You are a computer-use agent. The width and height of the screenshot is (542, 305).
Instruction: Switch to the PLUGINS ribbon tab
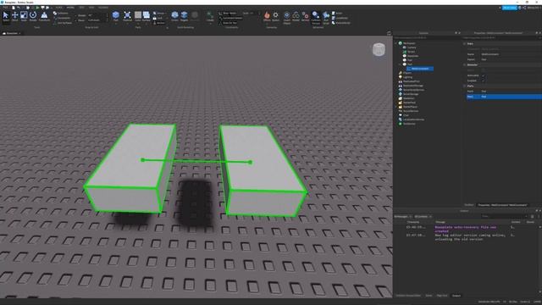[x=103, y=8]
